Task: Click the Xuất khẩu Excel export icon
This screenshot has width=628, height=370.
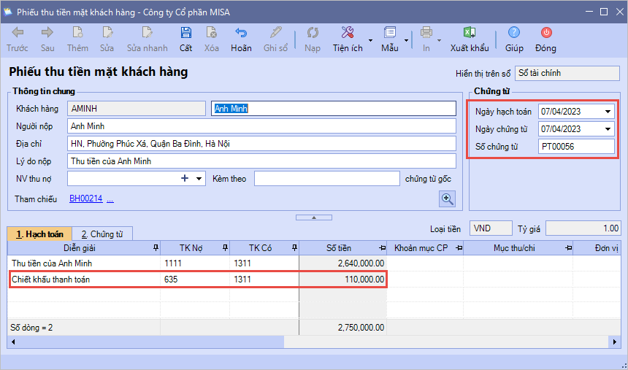Action: pos(469,33)
